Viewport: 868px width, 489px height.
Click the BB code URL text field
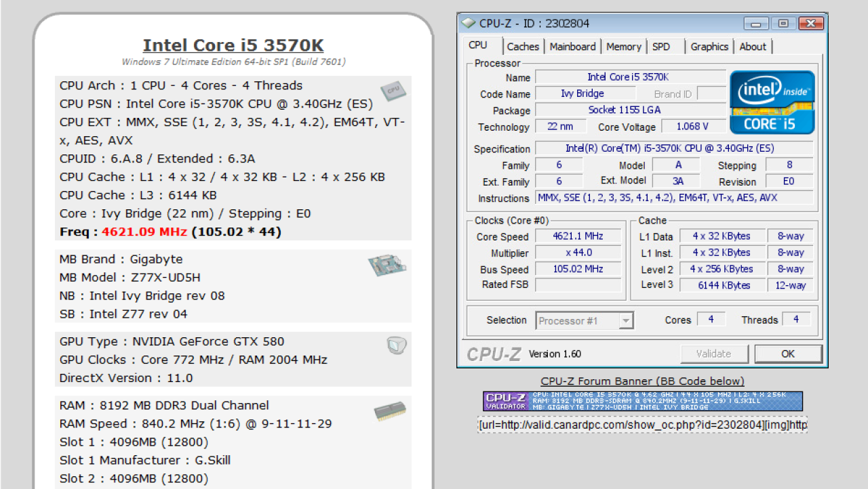[x=642, y=425]
